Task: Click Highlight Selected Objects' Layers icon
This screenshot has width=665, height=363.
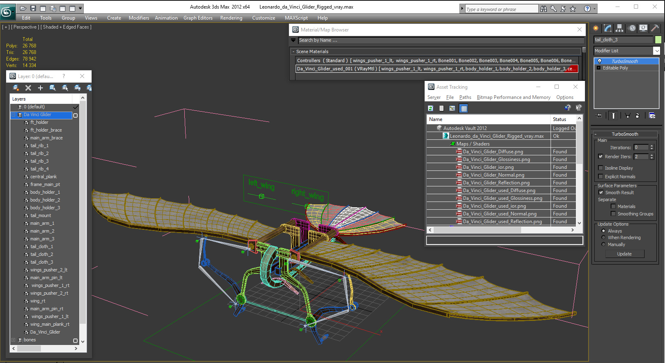Action: coord(65,87)
